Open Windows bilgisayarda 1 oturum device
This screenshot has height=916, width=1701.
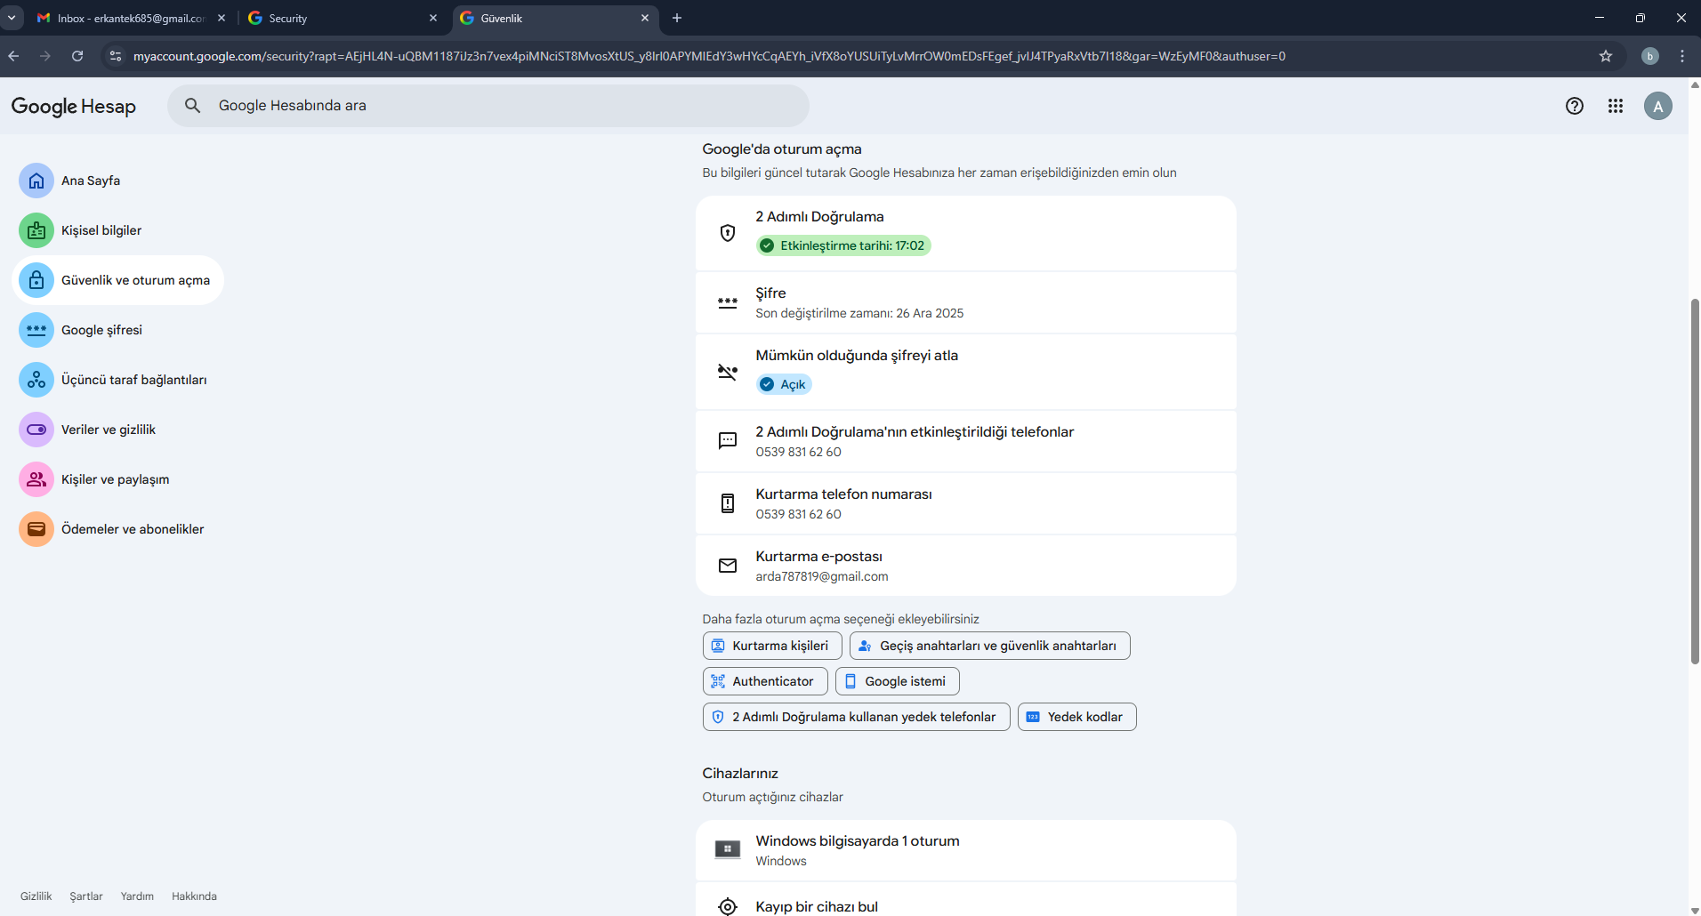click(966, 850)
